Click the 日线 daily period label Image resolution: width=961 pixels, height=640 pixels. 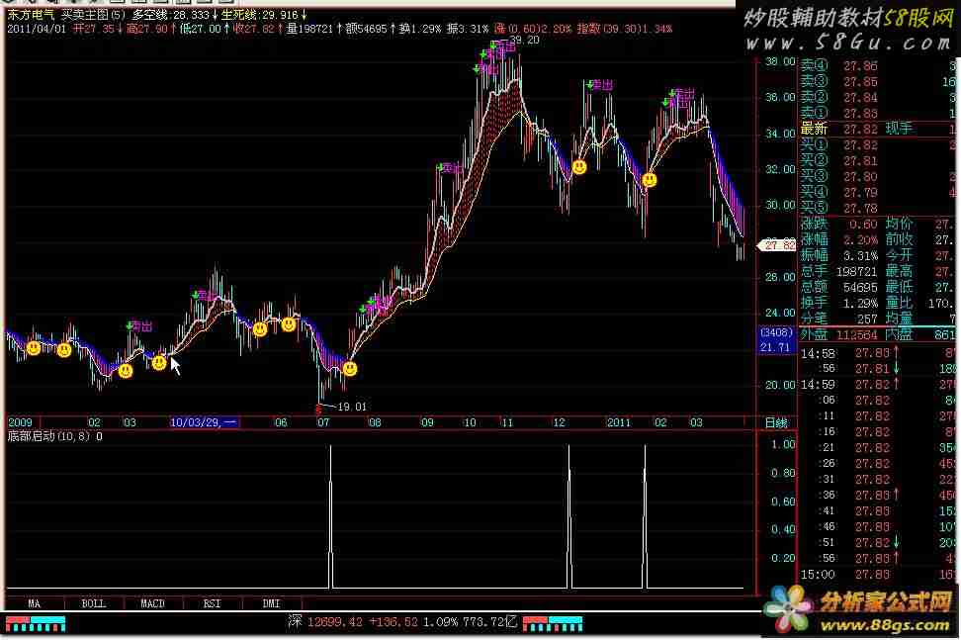(x=776, y=422)
